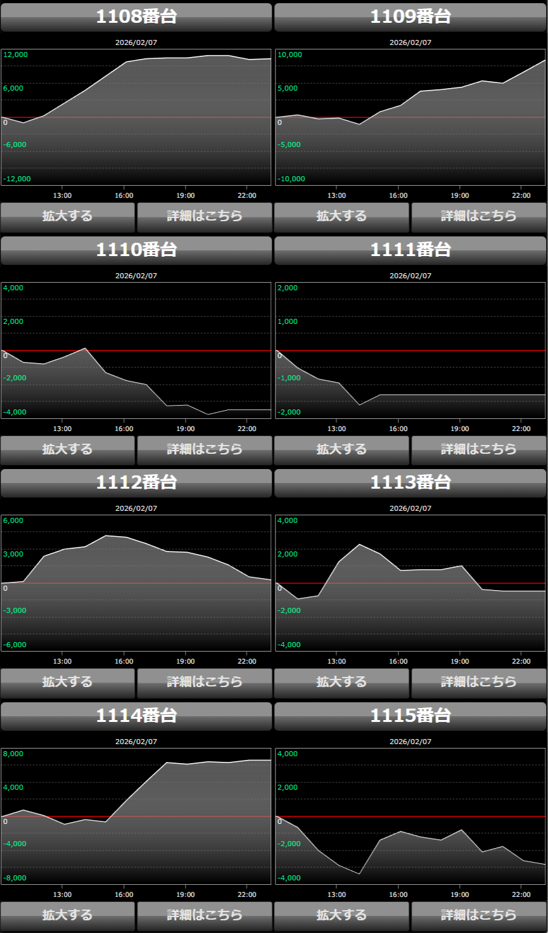This screenshot has width=548, height=933.
Task: Enlarge the graph for machine 1109
Action: (x=341, y=217)
